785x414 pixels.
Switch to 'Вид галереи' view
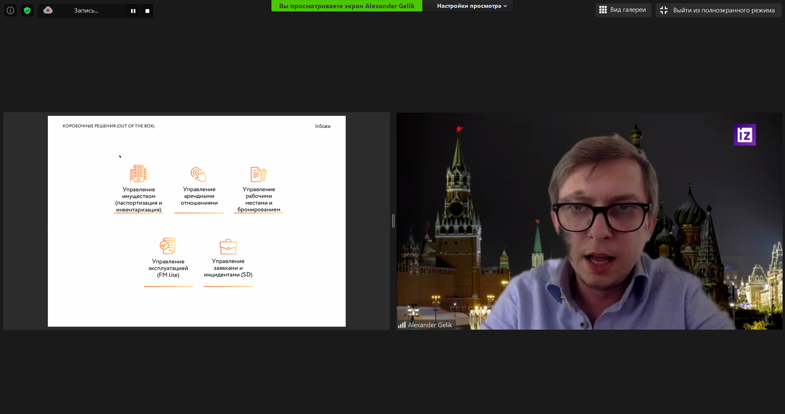pos(623,10)
